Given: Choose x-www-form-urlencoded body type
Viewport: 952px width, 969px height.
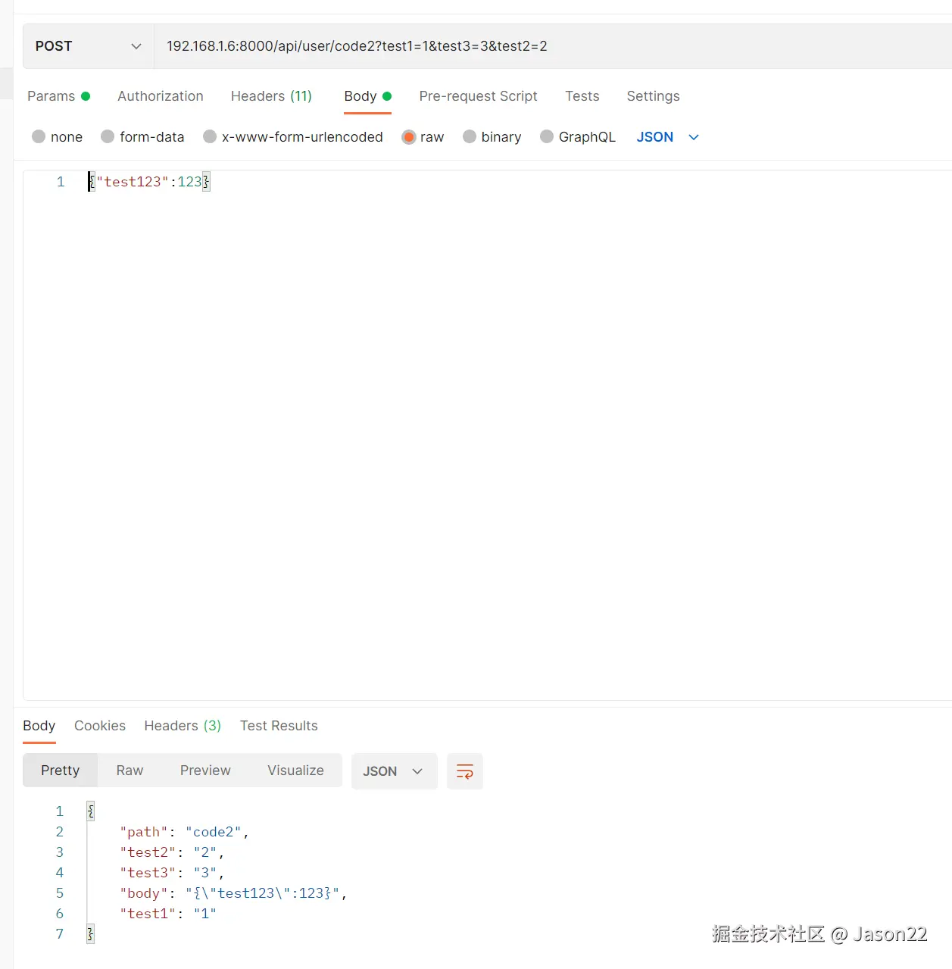Looking at the screenshot, I should [293, 137].
